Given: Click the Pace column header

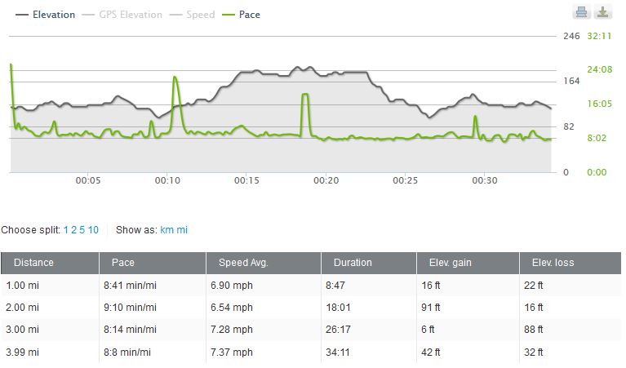Looking at the screenshot, I should tap(122, 263).
